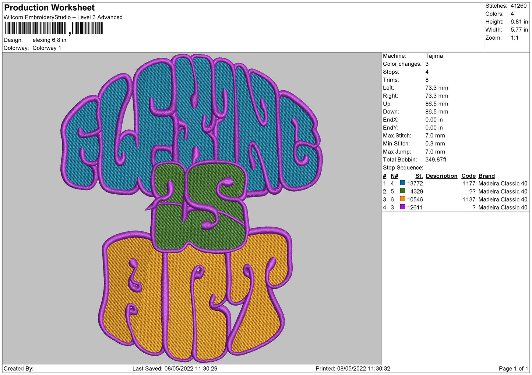The width and height of the screenshot is (532, 375).
Task: Click the 'Last Saved: 08/05/2022 11:30:29' text
Action: pyautogui.click(x=175, y=368)
